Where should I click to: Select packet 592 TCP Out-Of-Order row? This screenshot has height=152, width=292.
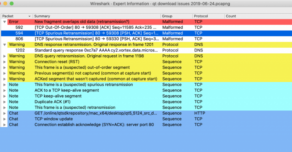coord(95,28)
